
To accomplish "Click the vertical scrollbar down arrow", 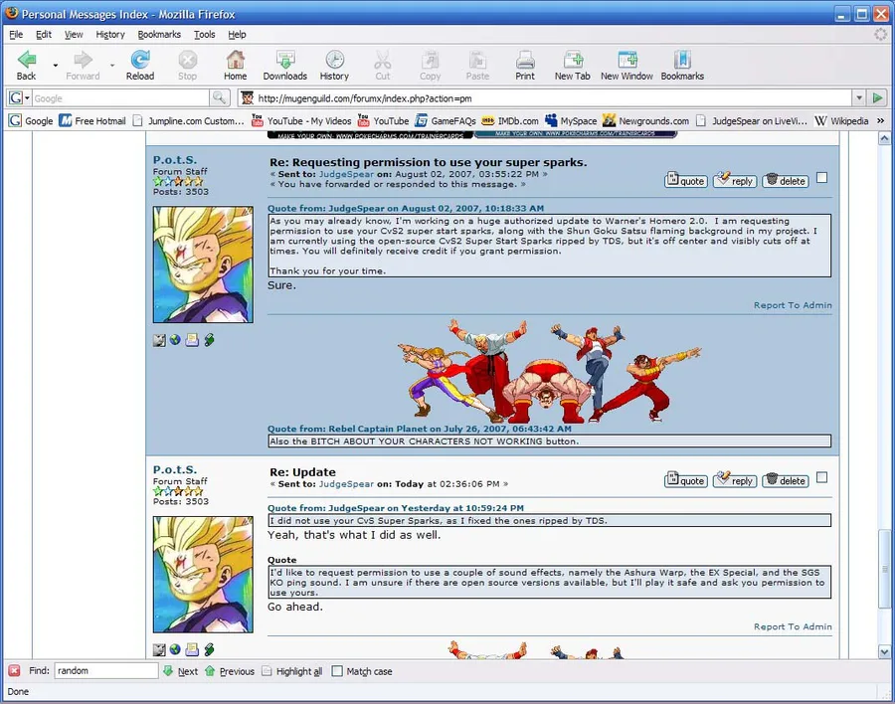I will pyautogui.click(x=884, y=651).
